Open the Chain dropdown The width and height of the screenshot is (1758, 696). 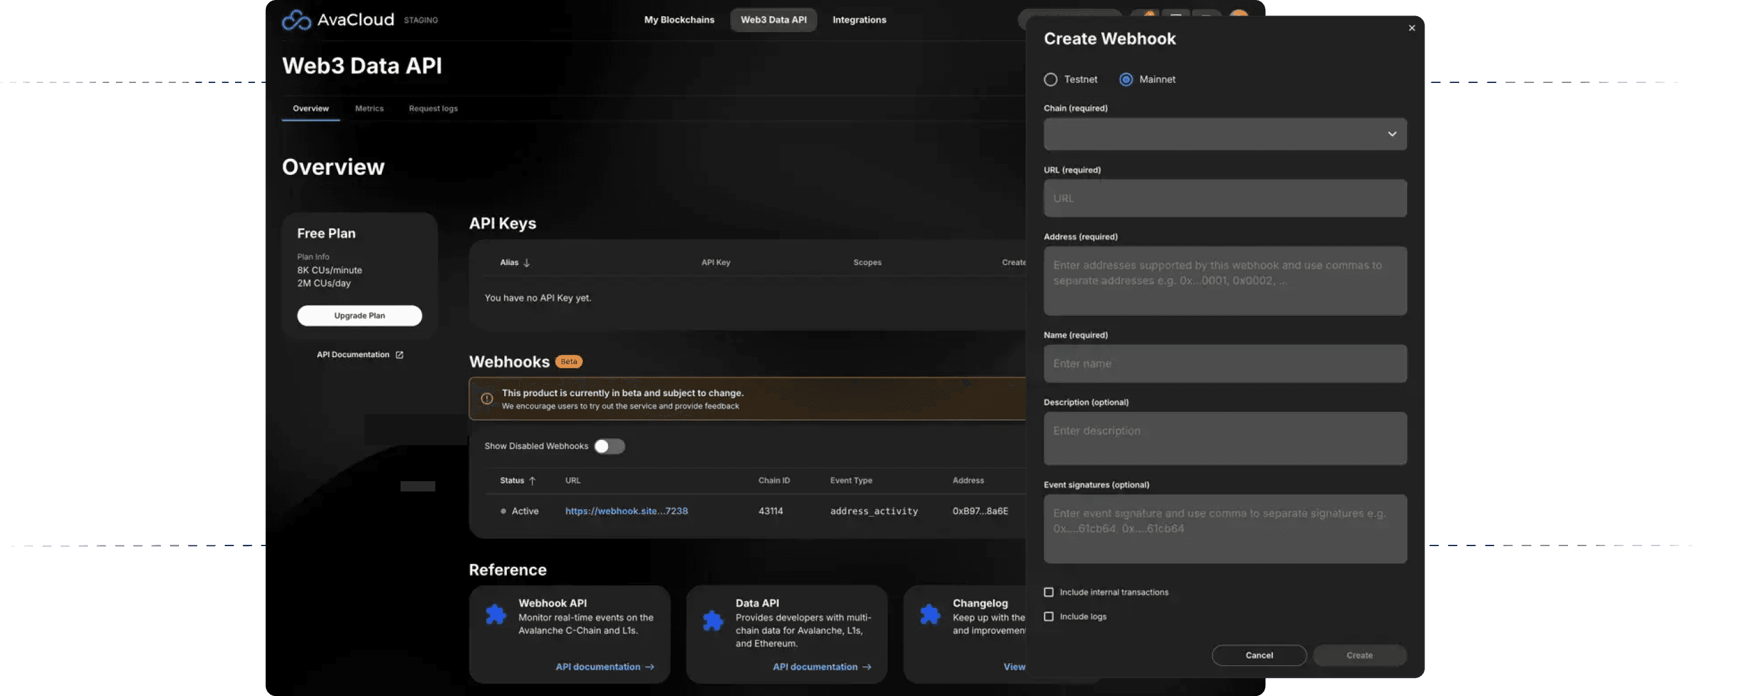[x=1224, y=134]
